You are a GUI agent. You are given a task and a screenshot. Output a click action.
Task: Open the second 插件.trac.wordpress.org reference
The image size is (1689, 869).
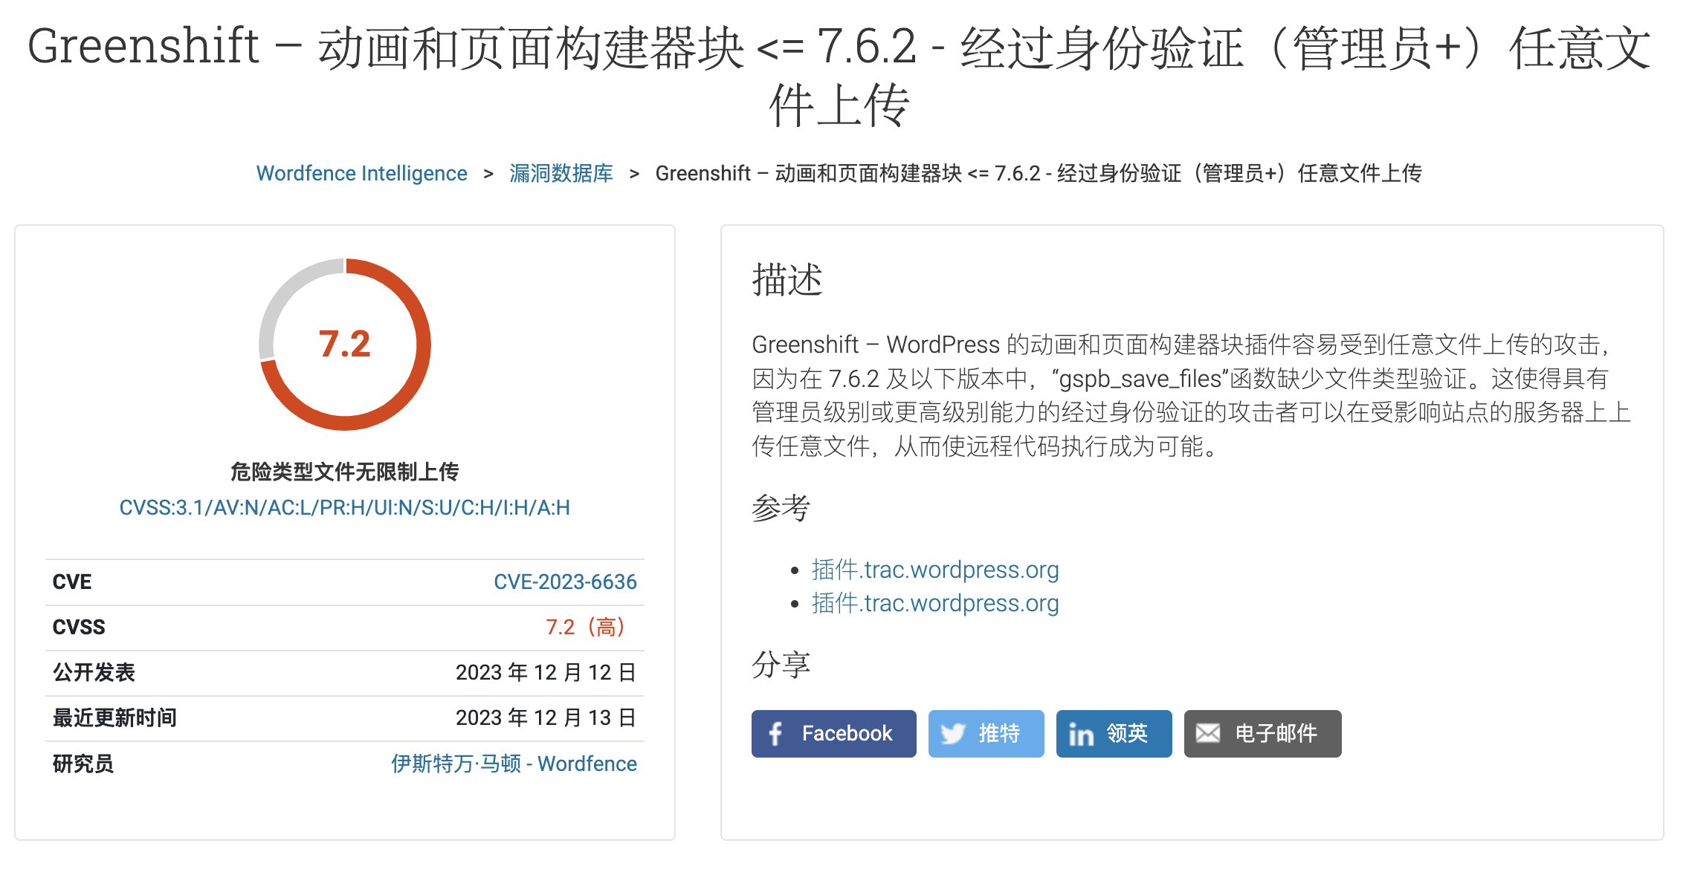pyautogui.click(x=935, y=603)
